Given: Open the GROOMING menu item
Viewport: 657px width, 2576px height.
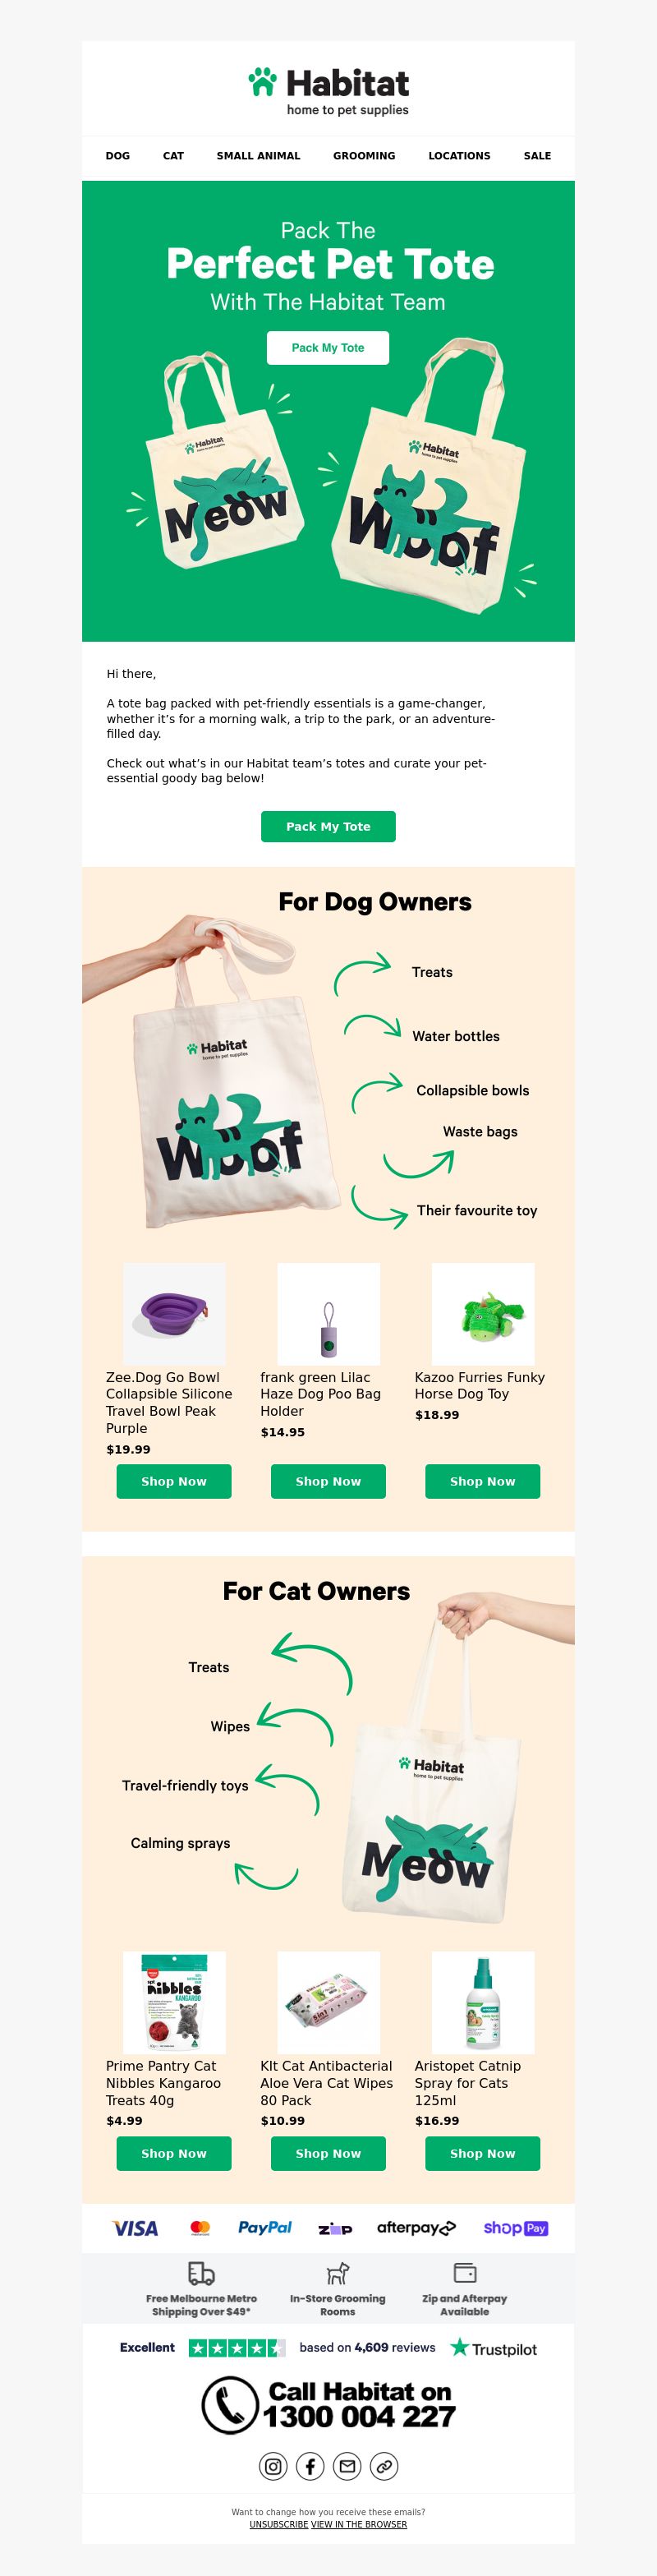Looking at the screenshot, I should [x=364, y=156].
